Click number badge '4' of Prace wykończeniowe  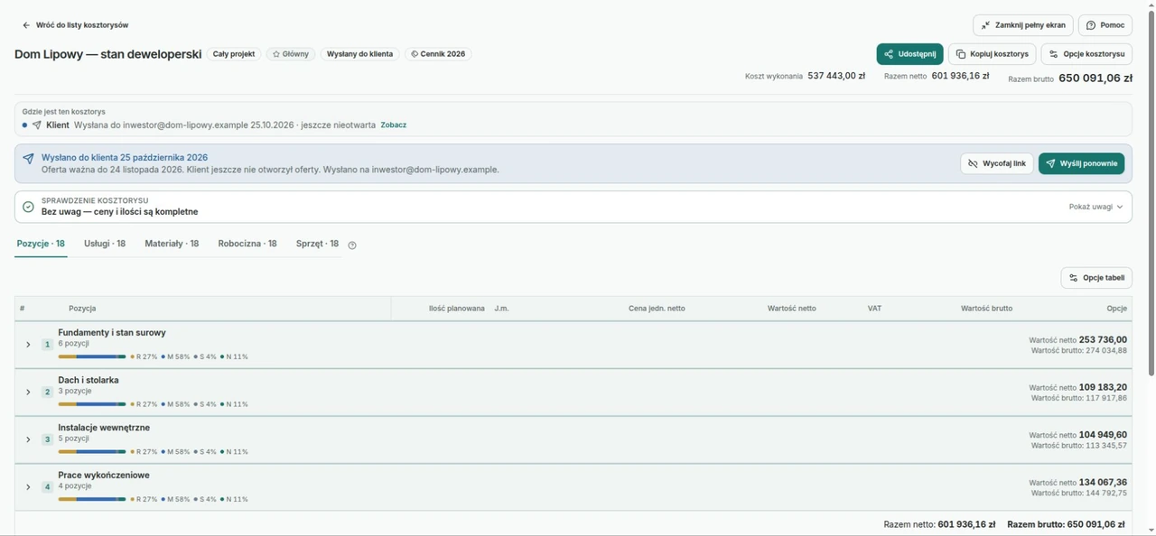[47, 486]
